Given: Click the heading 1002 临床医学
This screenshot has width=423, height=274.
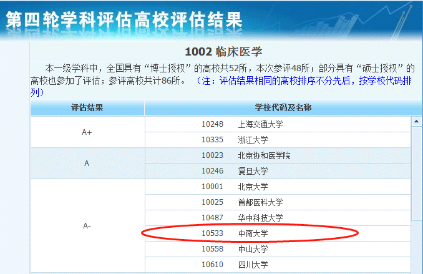Looking at the screenshot, I should pyautogui.click(x=223, y=52).
